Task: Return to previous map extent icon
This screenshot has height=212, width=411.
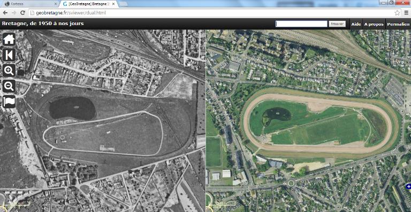Action: 9,55
